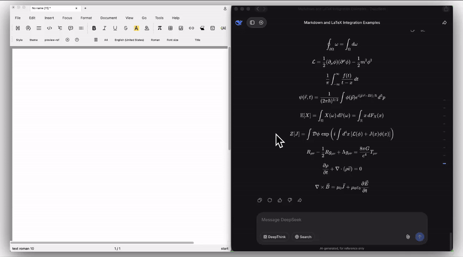Open the Font size dropdown
This screenshot has width=463, height=257.
[172, 40]
